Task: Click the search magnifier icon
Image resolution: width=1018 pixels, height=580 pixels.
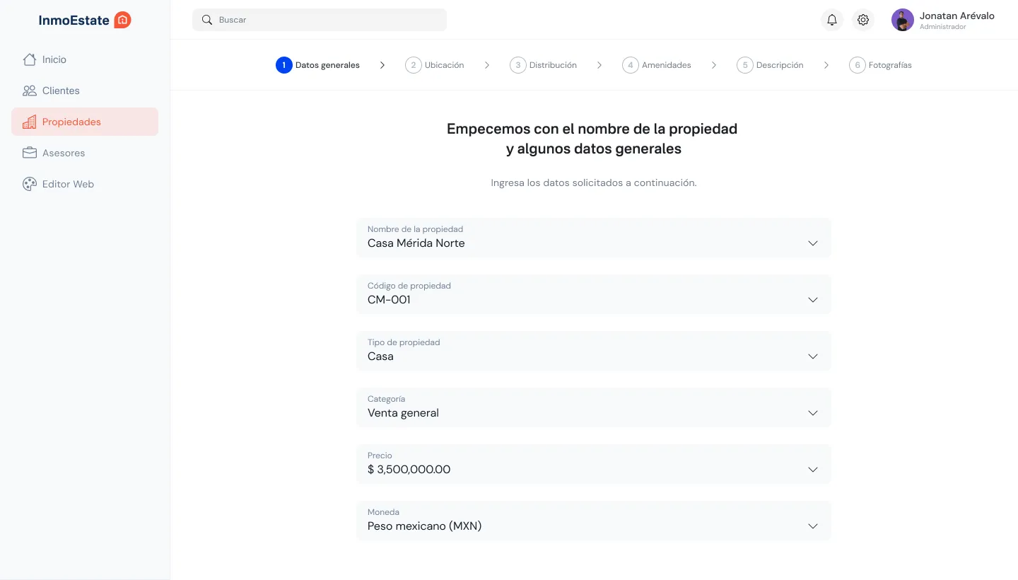Action: point(207,20)
